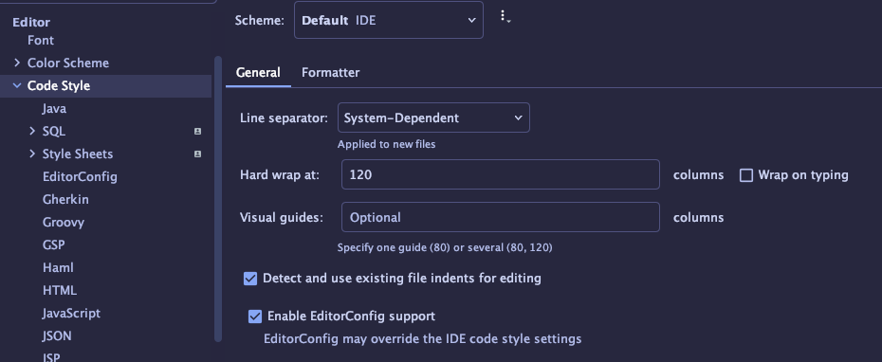Uncheck Detect and use existing file indents
The height and width of the screenshot is (362, 882).
tap(250, 279)
